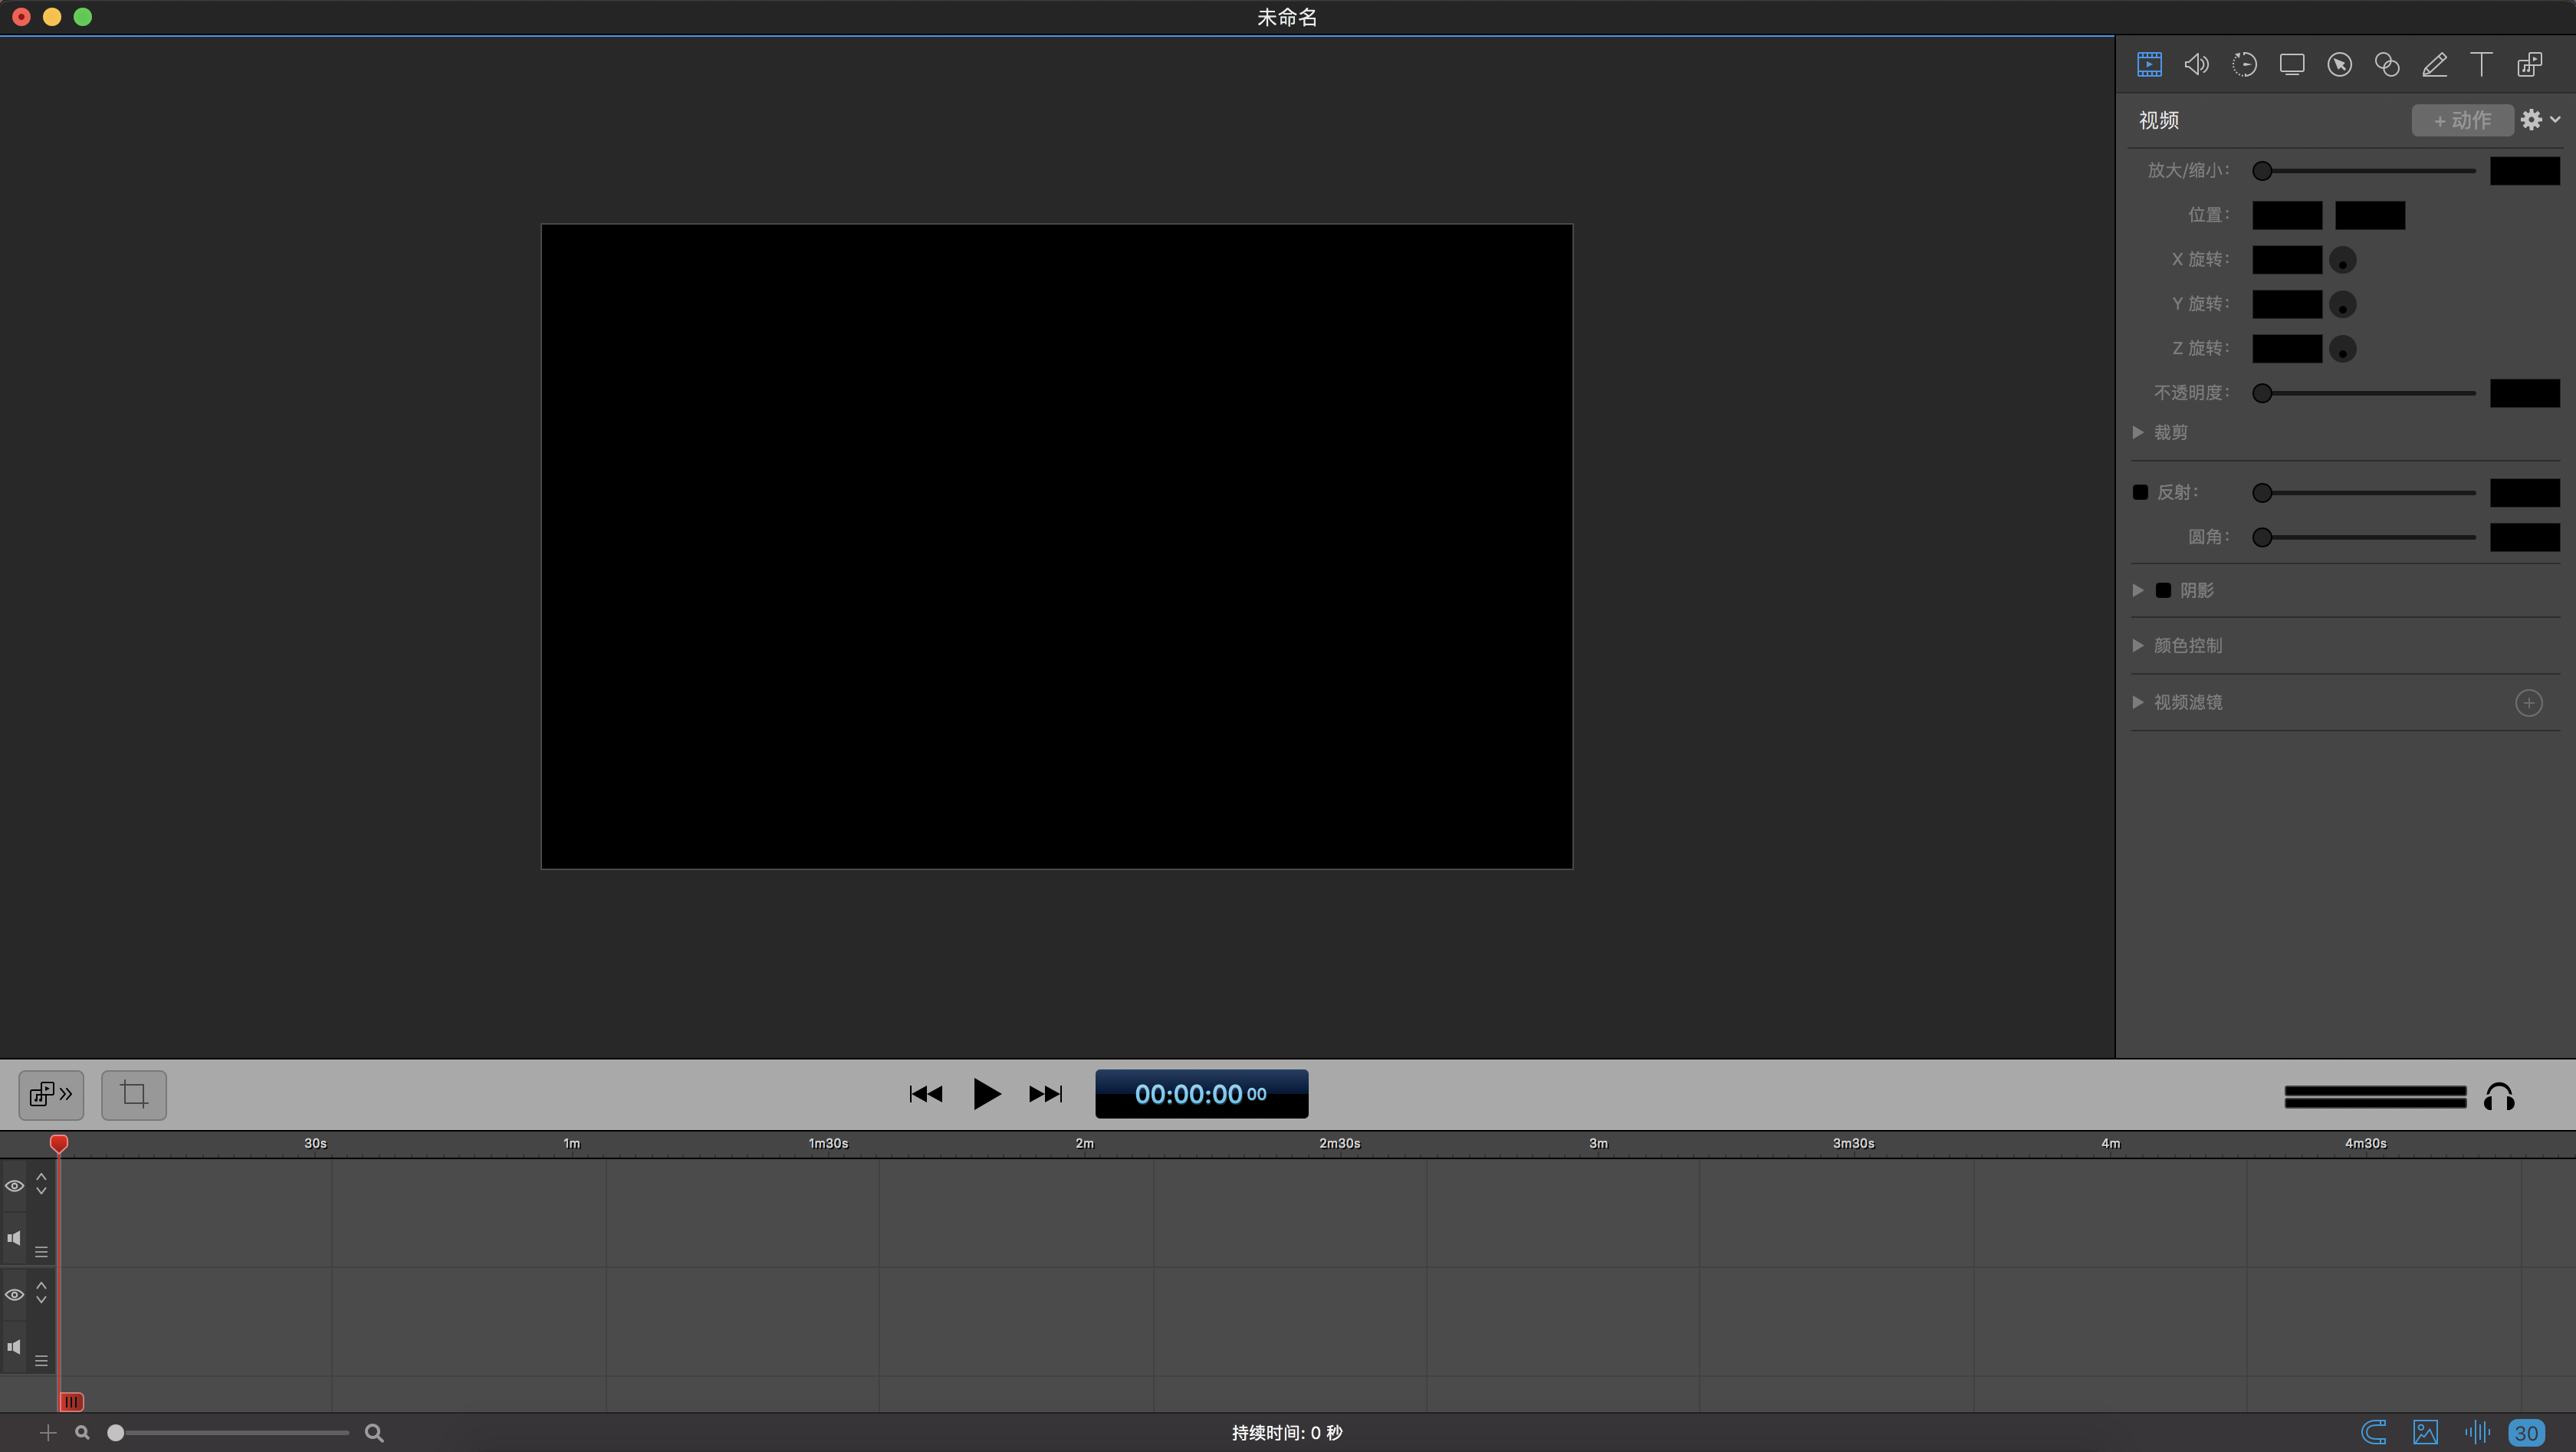Screen dimensions: 2576x1452
Task: Mute the top track speaker icon
Action: click(x=14, y=1238)
